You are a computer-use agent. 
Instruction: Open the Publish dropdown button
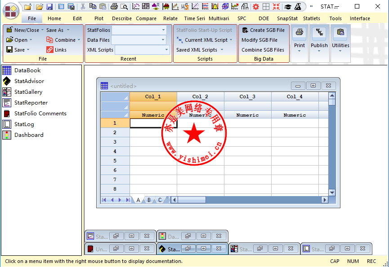pos(319,43)
